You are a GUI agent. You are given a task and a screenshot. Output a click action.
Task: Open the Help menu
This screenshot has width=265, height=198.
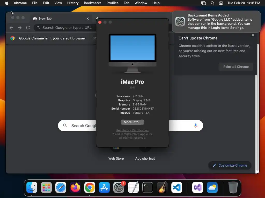tap(156, 3)
